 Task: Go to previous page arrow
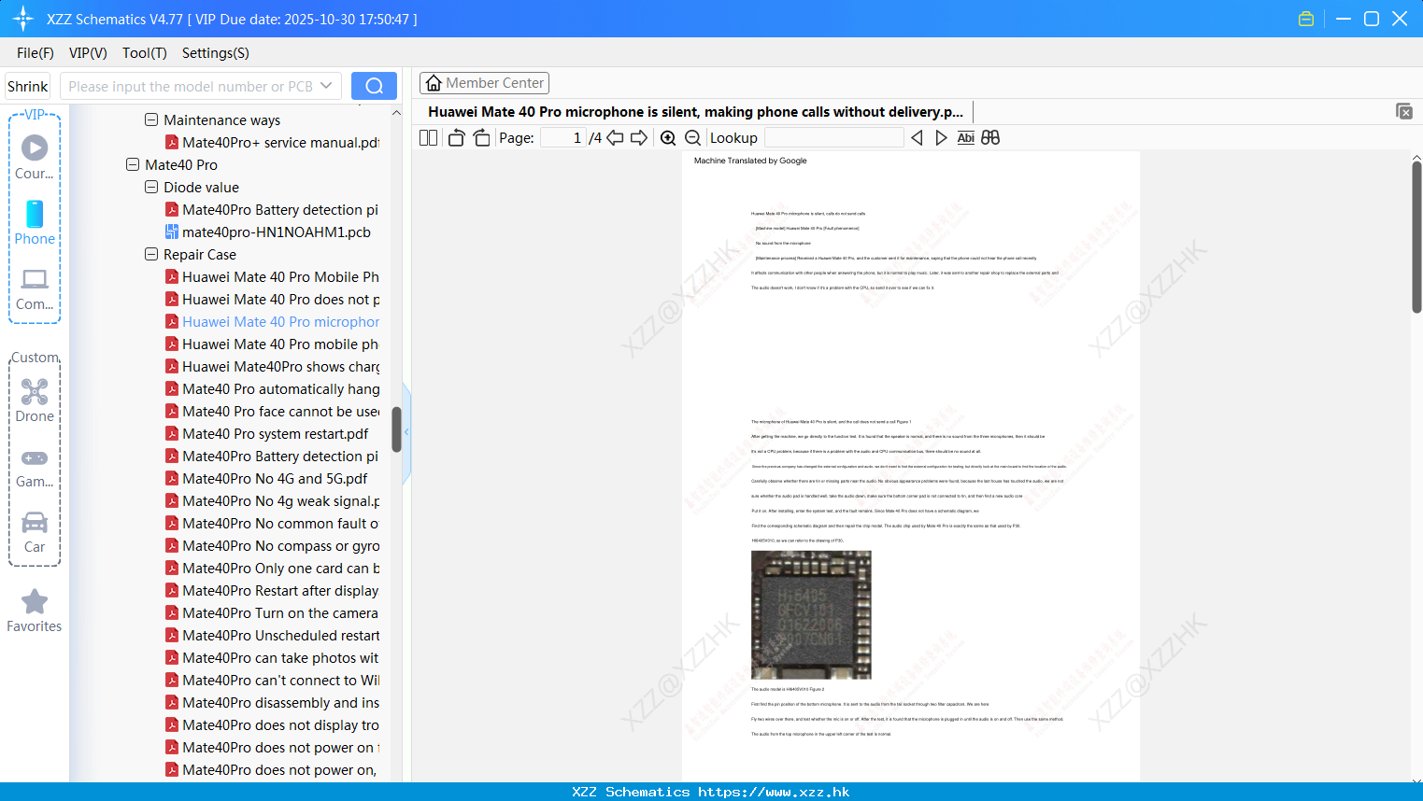(615, 138)
